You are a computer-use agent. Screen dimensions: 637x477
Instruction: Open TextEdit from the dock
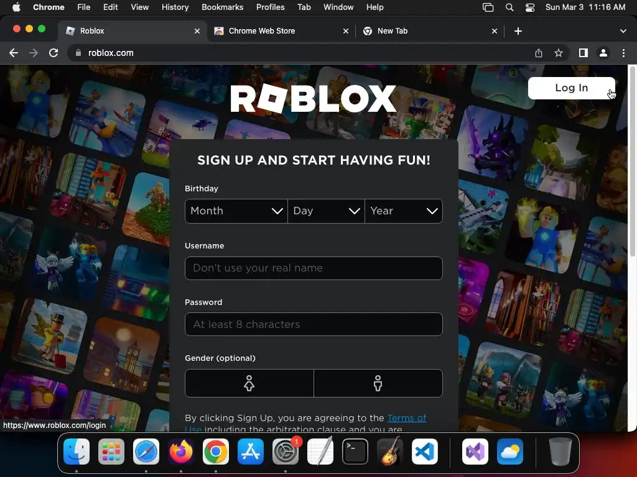[320, 452]
